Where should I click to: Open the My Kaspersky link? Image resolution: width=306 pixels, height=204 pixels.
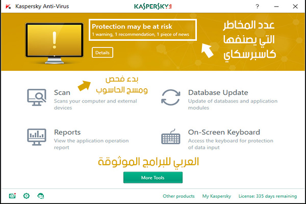point(216,196)
